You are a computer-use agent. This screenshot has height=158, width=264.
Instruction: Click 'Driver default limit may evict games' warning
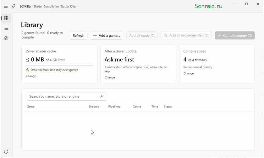(x=54, y=70)
